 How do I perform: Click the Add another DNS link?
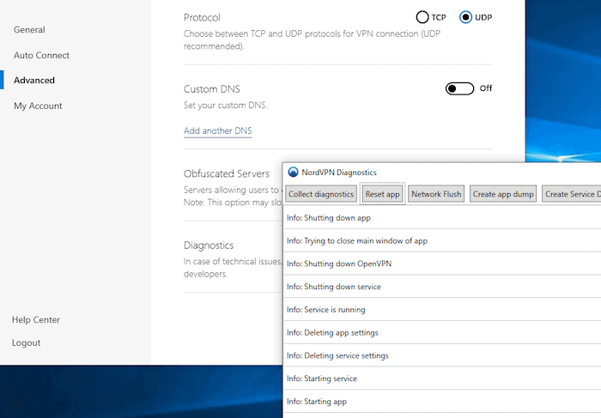[x=217, y=131]
